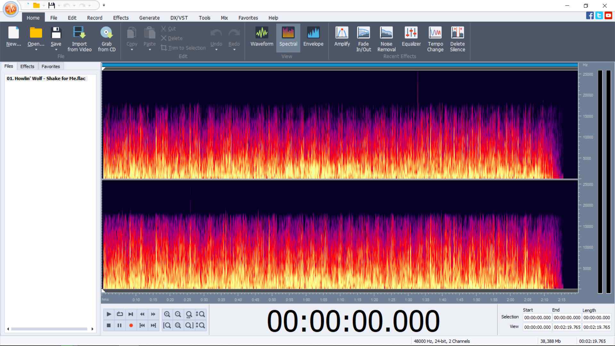This screenshot has height=346, width=615.
Task: Toggle the Spectral view mode
Action: 288,37
